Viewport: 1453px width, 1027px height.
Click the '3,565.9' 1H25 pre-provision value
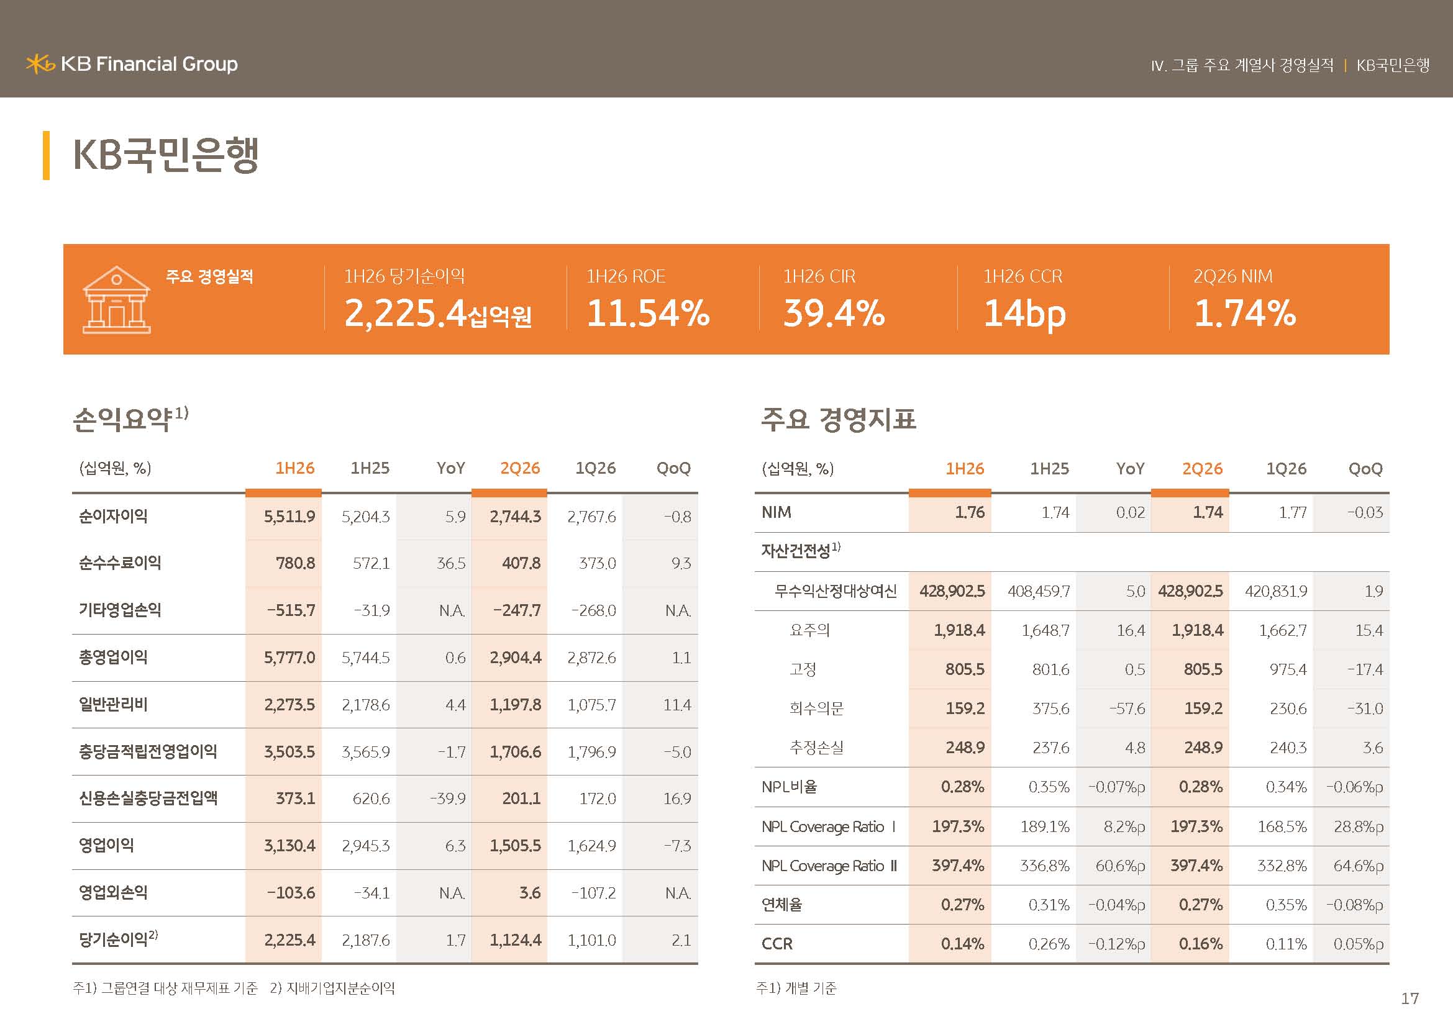point(366,752)
